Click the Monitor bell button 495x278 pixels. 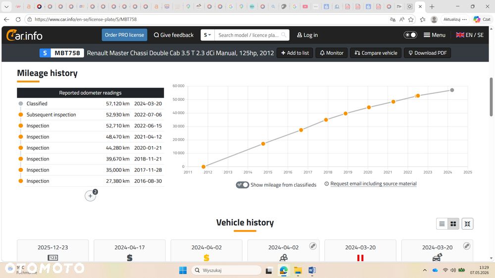332,53
